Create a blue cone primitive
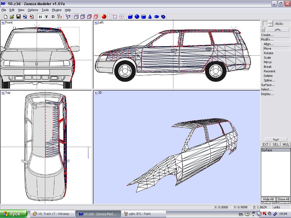 click(150, 17)
